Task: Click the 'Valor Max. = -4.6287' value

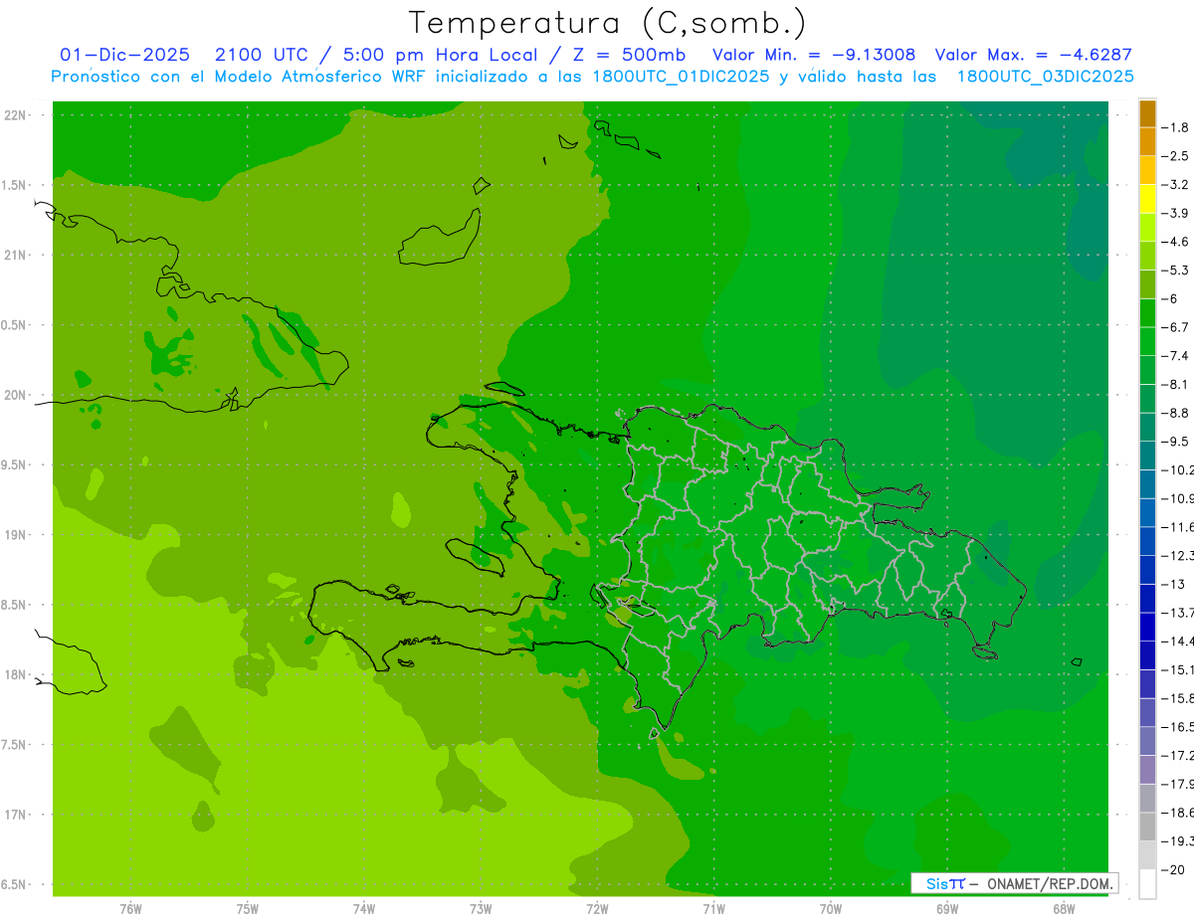Action: 1033,55
